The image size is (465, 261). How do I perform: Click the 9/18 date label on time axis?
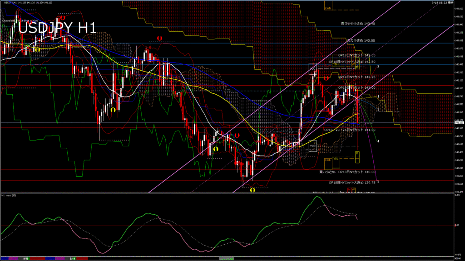coord(26,259)
